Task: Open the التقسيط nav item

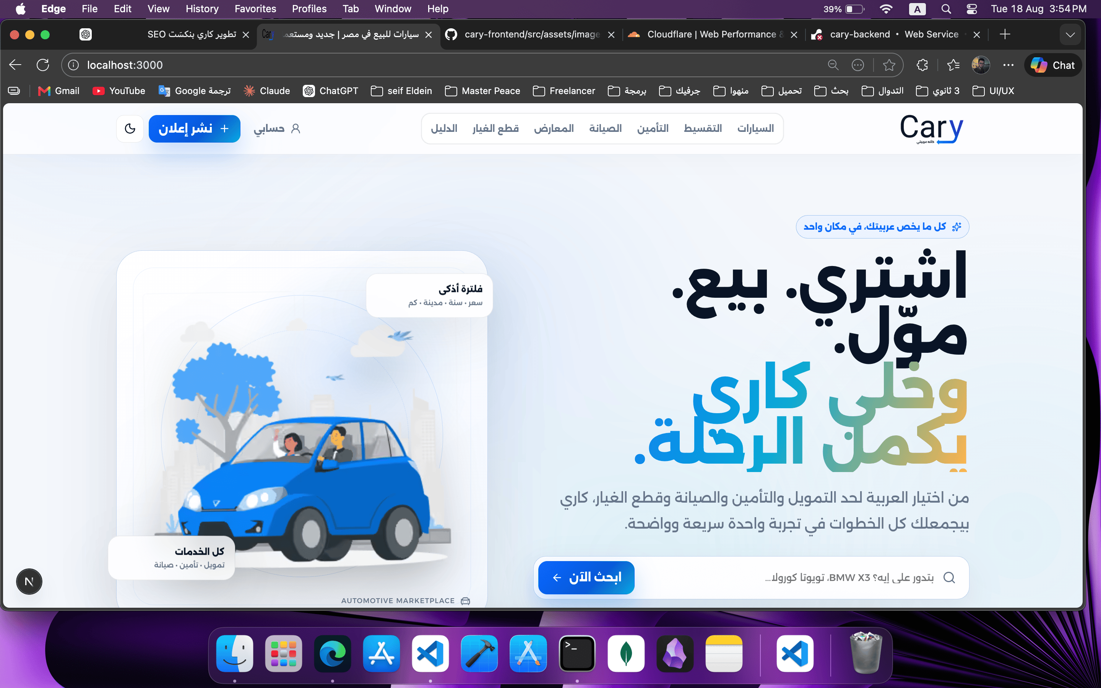Action: coord(702,129)
